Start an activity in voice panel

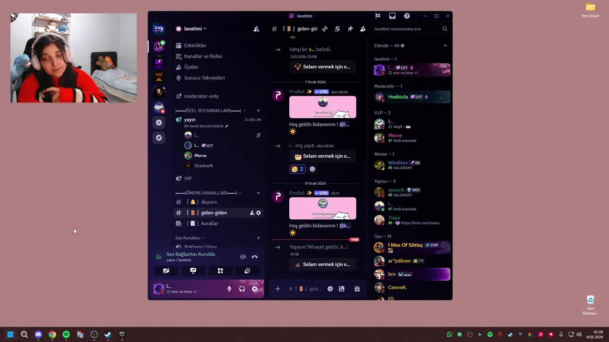coord(220,271)
